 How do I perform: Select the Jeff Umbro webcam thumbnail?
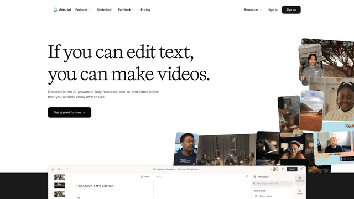(x=334, y=143)
